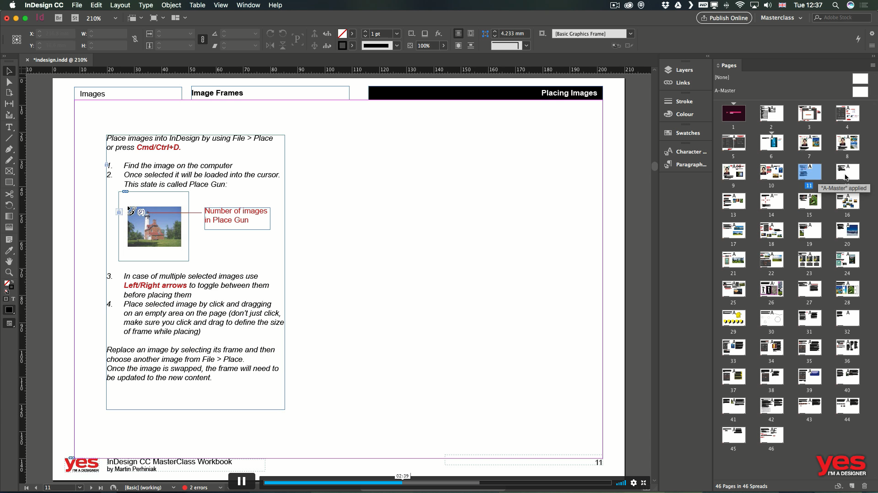Select page 28 thumbnail in Pages panel
This screenshot has width=878, height=493.
pos(847,289)
